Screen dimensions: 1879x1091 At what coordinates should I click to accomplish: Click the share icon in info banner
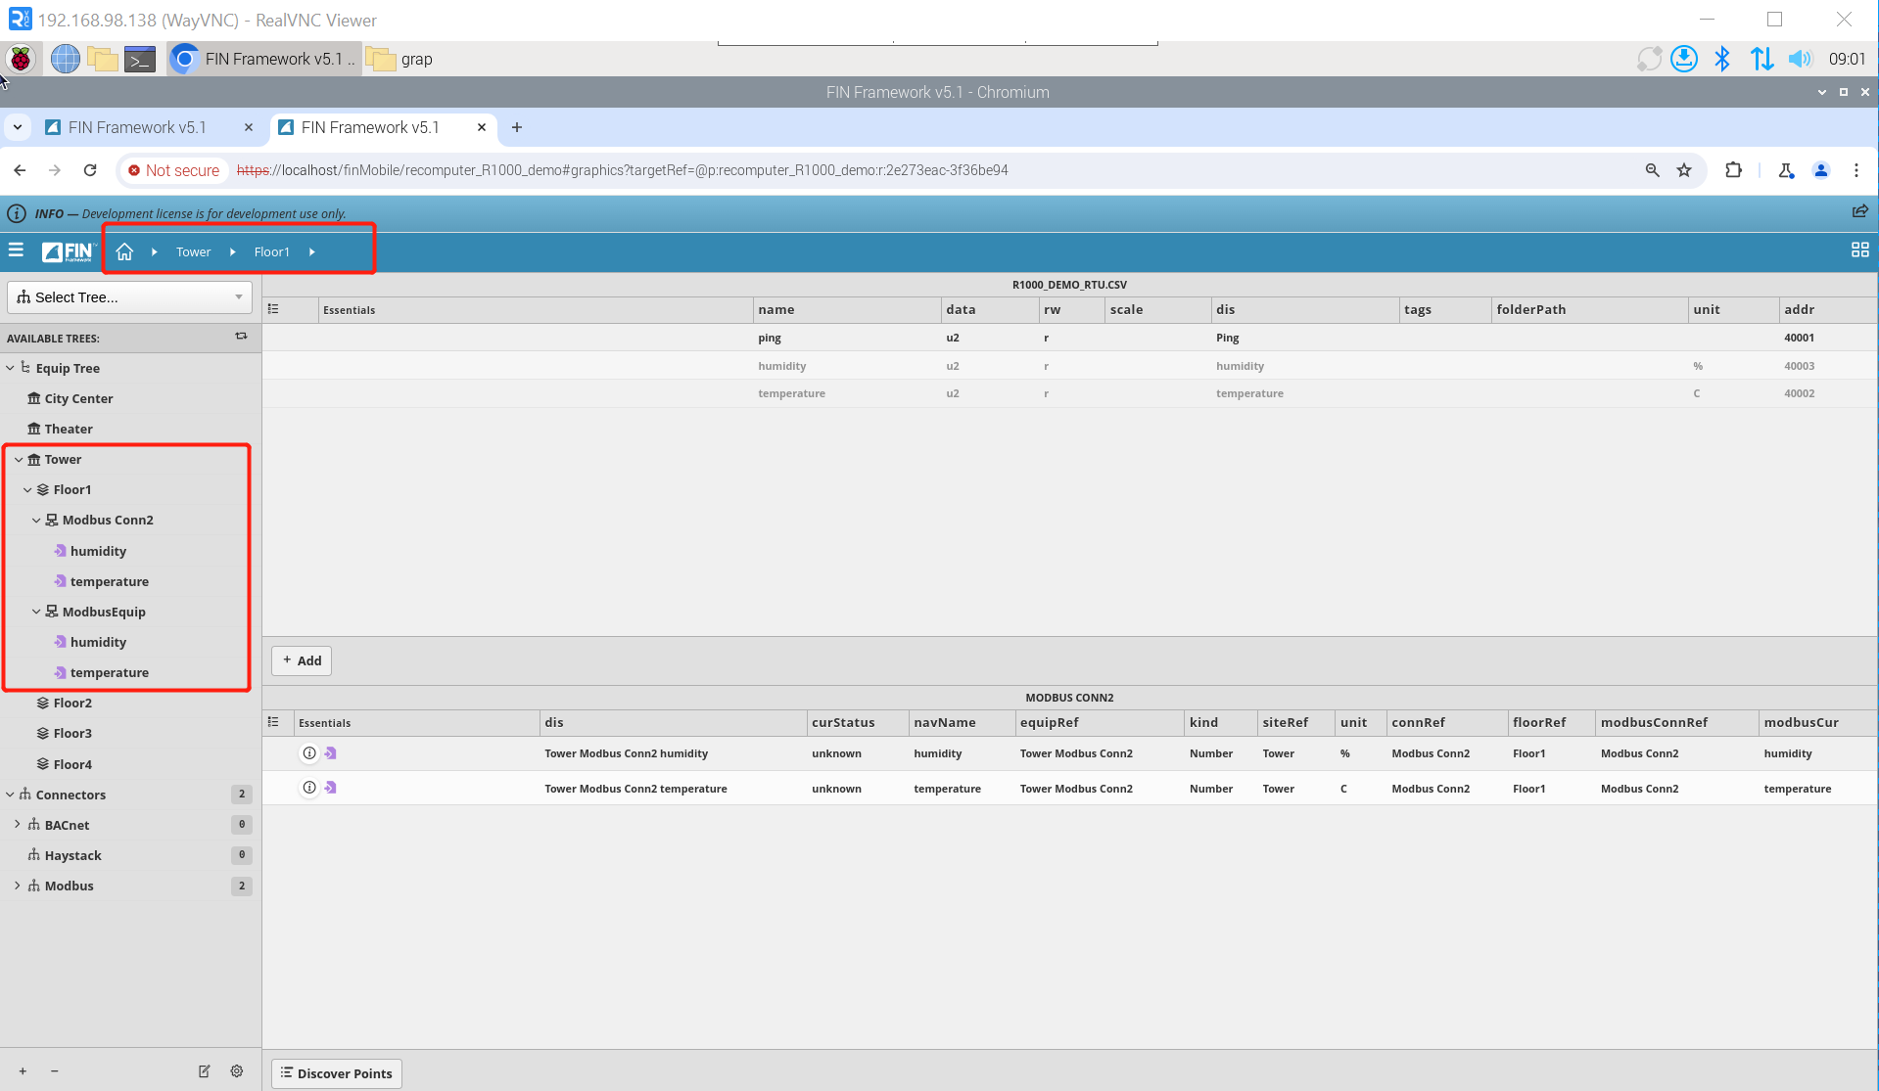coord(1859,211)
